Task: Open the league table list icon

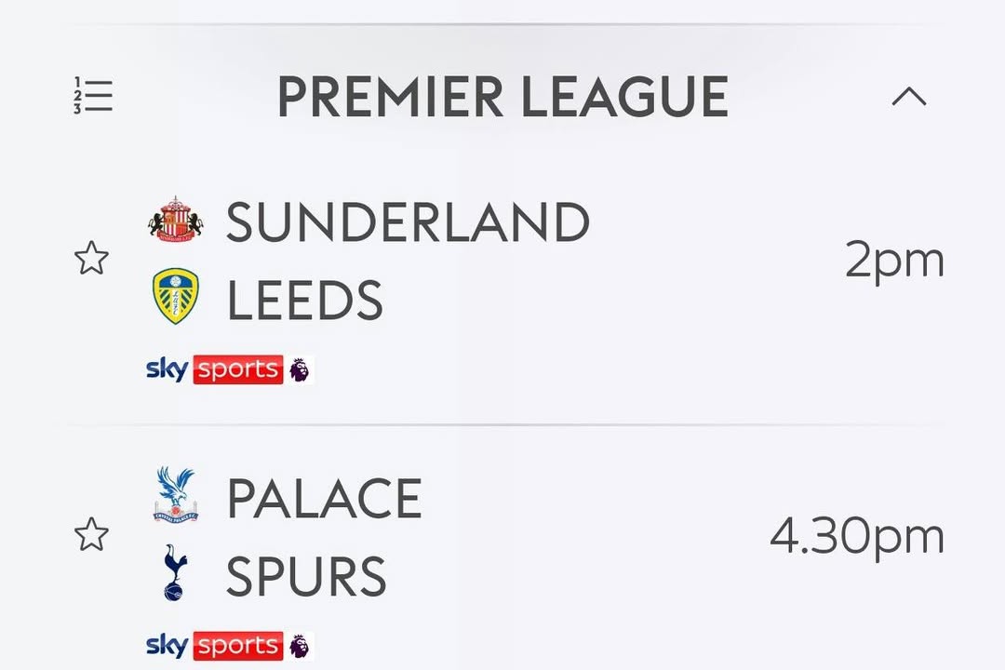Action: (93, 96)
